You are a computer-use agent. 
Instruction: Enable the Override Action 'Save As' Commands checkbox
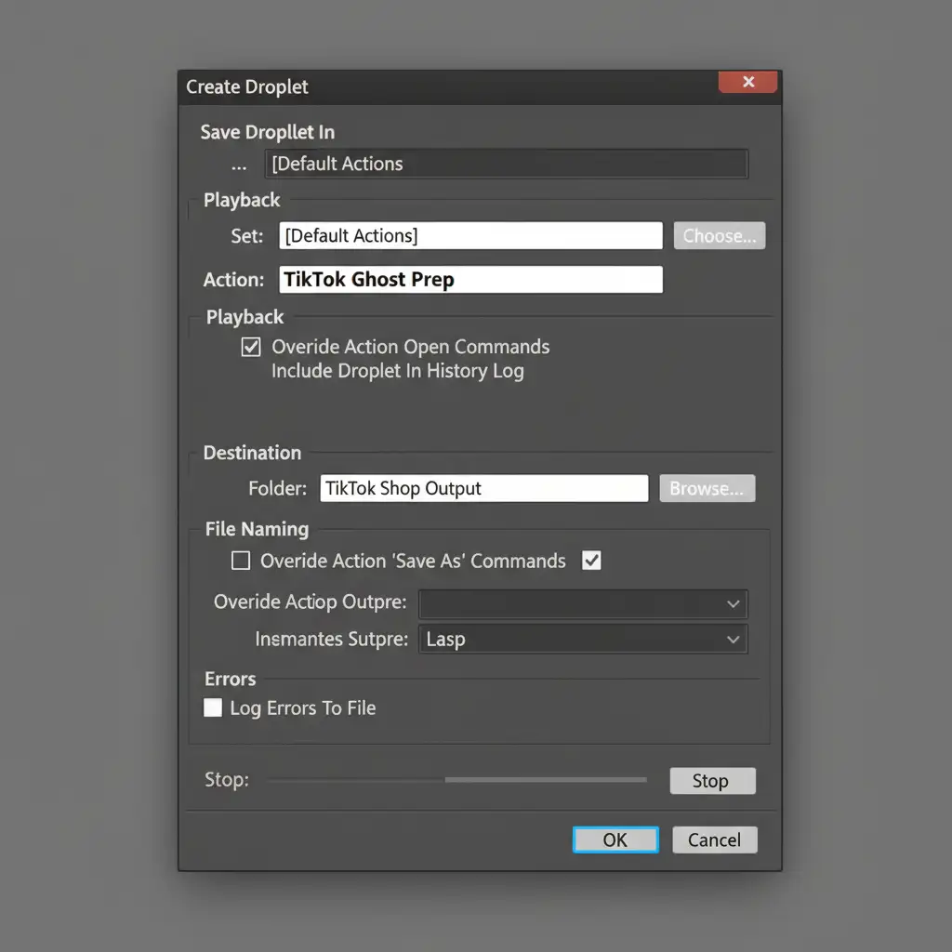[x=241, y=561]
